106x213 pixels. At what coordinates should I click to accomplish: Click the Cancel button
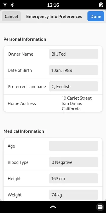[11, 16]
